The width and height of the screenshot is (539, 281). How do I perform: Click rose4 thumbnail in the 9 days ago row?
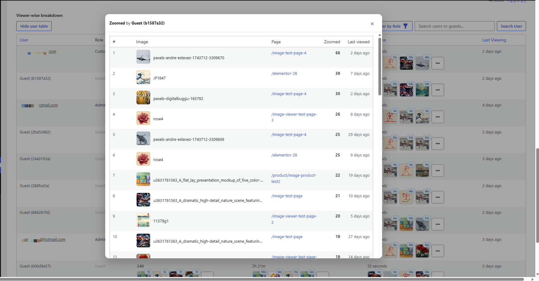tap(143, 159)
